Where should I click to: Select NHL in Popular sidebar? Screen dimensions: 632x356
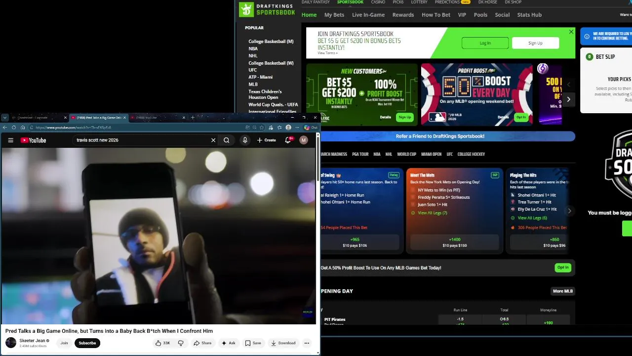(x=253, y=56)
